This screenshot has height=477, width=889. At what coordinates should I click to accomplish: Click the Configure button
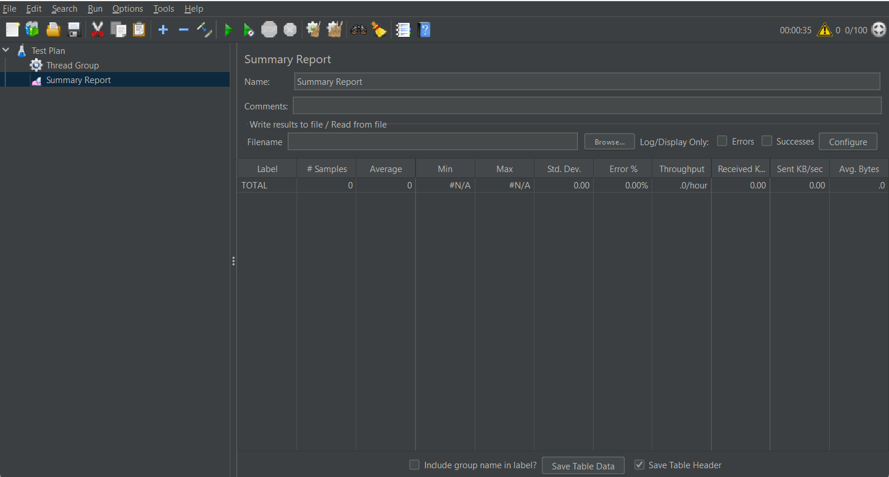point(848,142)
